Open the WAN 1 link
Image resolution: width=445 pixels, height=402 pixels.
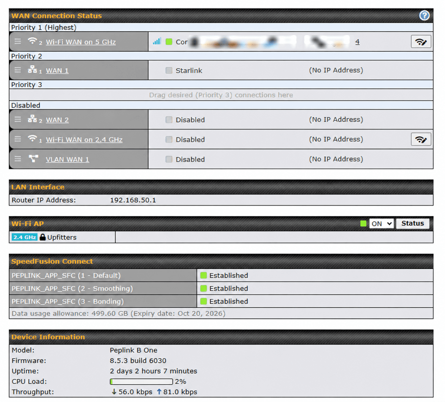(x=57, y=70)
